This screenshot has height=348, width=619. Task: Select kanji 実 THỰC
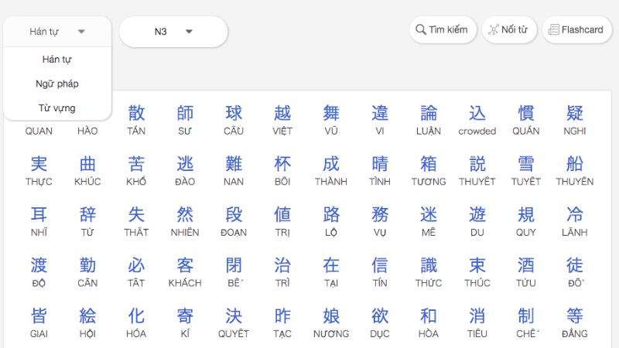(39, 171)
